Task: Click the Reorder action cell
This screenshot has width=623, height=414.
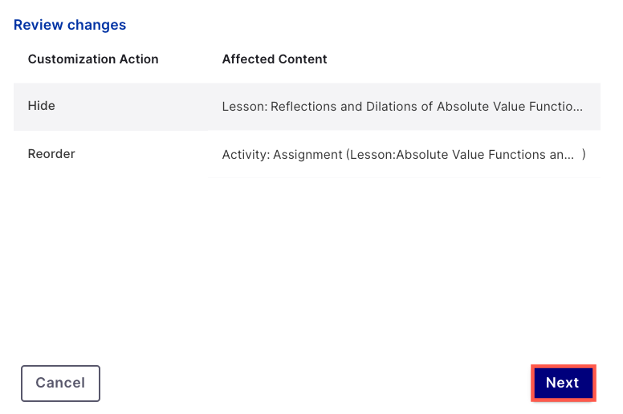Action: (x=51, y=154)
